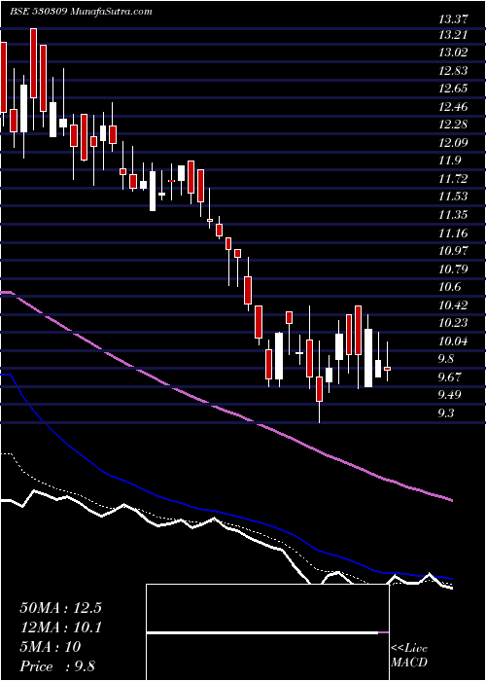486x681 pixels.
Task: Click the 12.28 price level label
Action: (x=453, y=125)
